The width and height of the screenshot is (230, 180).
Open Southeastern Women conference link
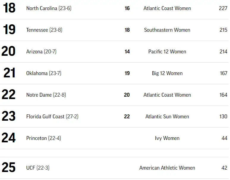167,30
